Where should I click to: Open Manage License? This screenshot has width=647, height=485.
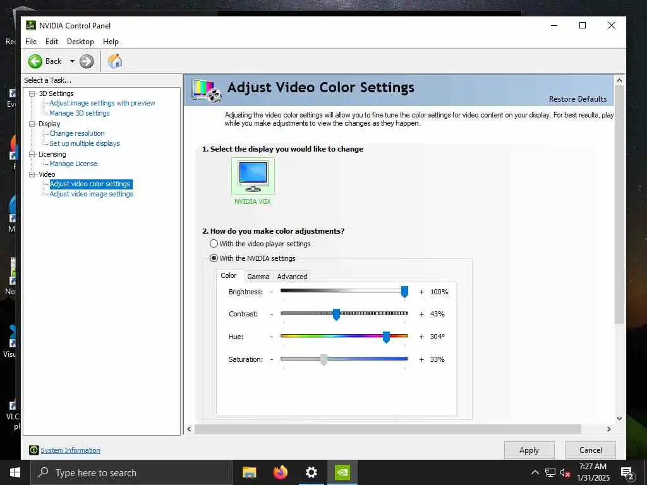pos(73,164)
